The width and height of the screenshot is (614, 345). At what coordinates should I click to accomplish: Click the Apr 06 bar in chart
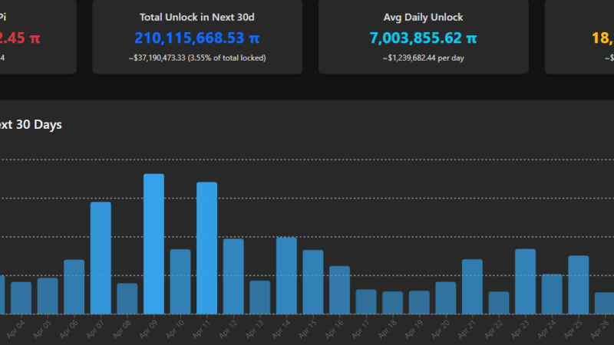click(74, 287)
